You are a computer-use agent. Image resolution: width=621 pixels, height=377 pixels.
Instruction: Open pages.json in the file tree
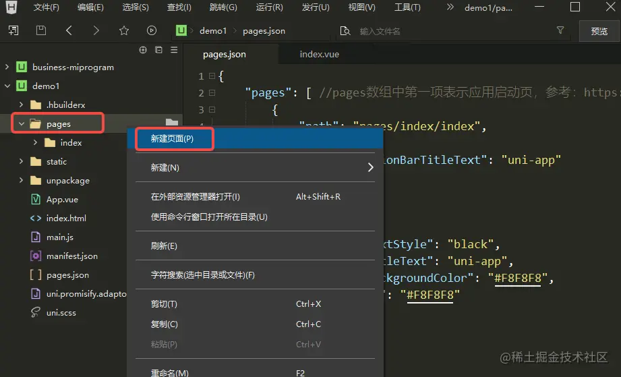(x=67, y=275)
